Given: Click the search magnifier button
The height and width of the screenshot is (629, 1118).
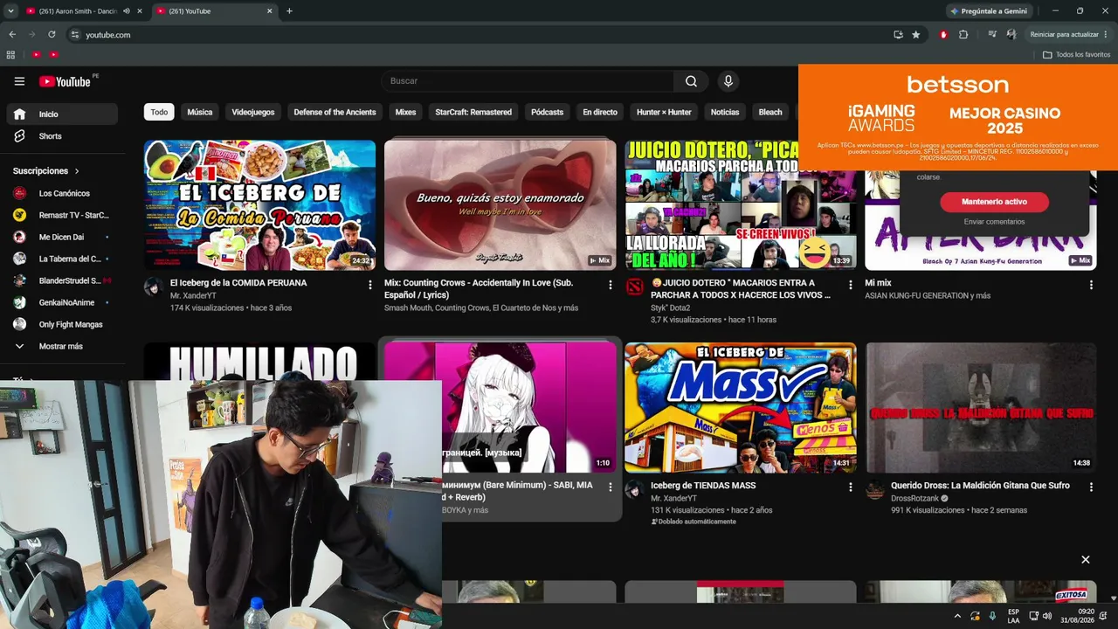Looking at the screenshot, I should click(691, 81).
